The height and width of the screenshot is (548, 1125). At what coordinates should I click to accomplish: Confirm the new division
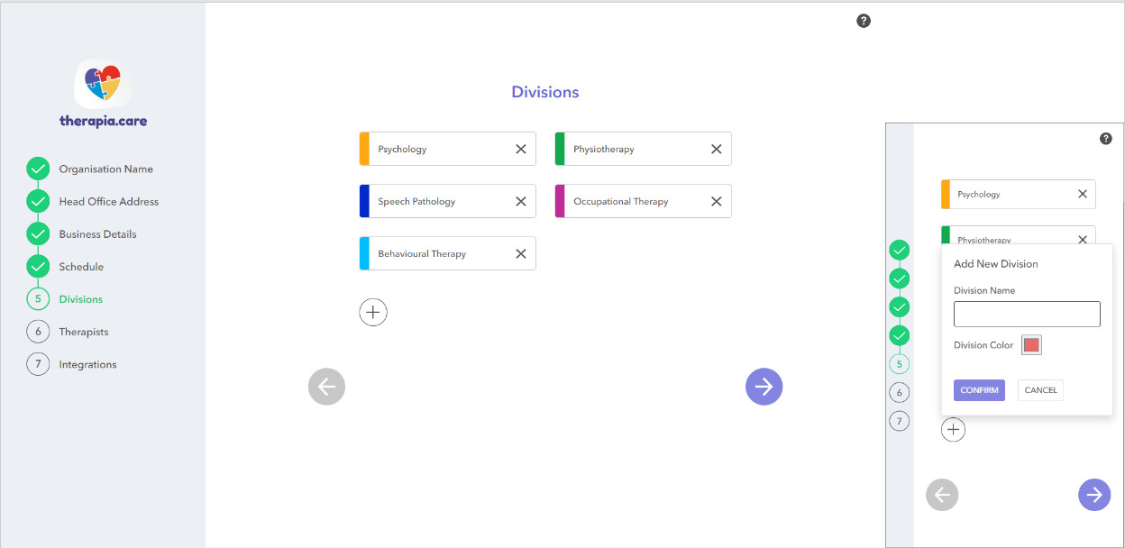tap(979, 390)
